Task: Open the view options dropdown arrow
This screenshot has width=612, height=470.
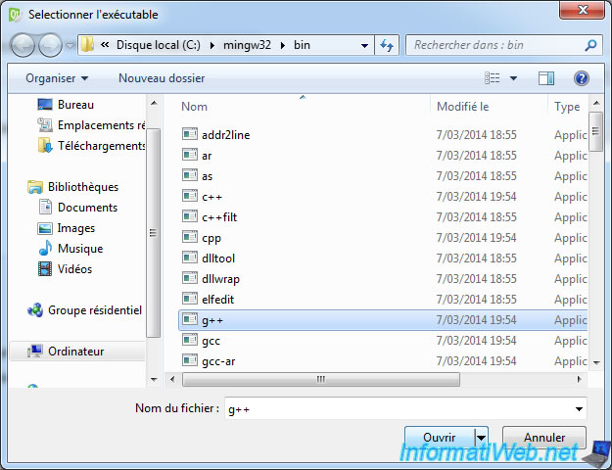Action: pos(514,78)
